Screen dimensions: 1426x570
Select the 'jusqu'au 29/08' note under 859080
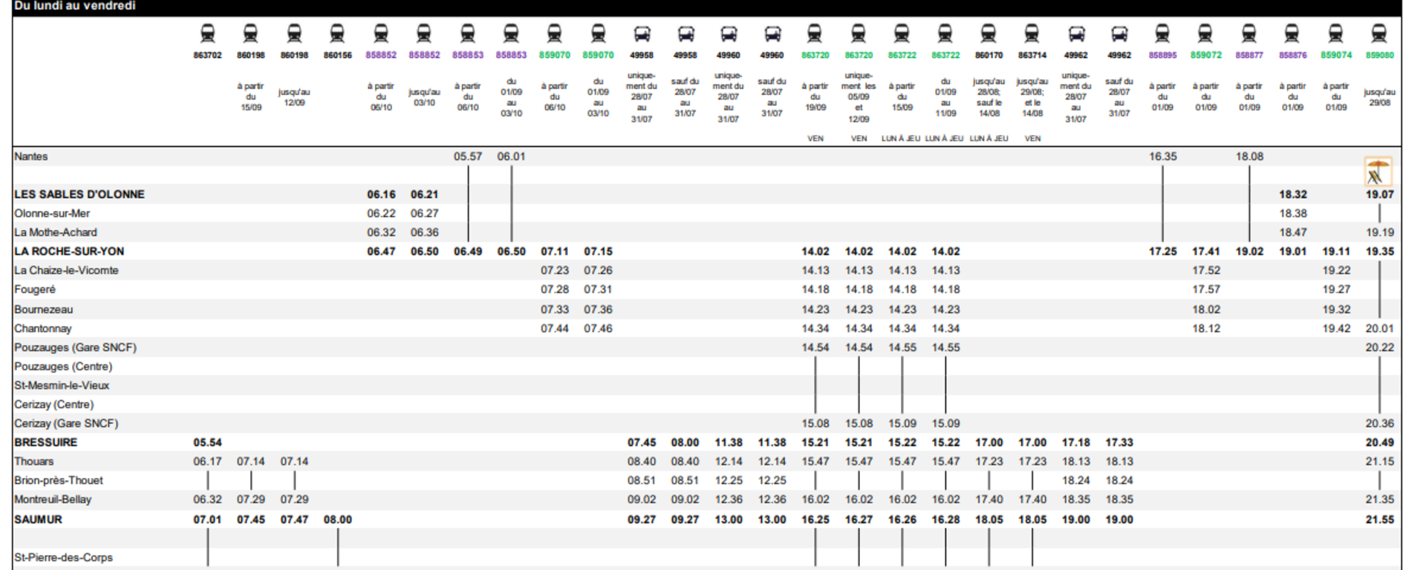tap(1379, 97)
